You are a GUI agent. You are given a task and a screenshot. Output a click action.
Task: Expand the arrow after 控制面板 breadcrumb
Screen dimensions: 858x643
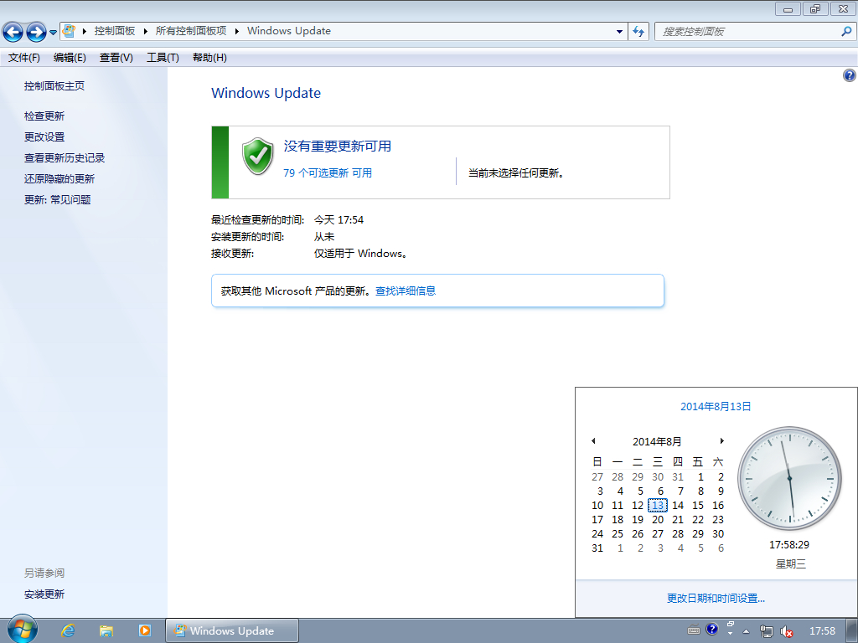(x=146, y=31)
